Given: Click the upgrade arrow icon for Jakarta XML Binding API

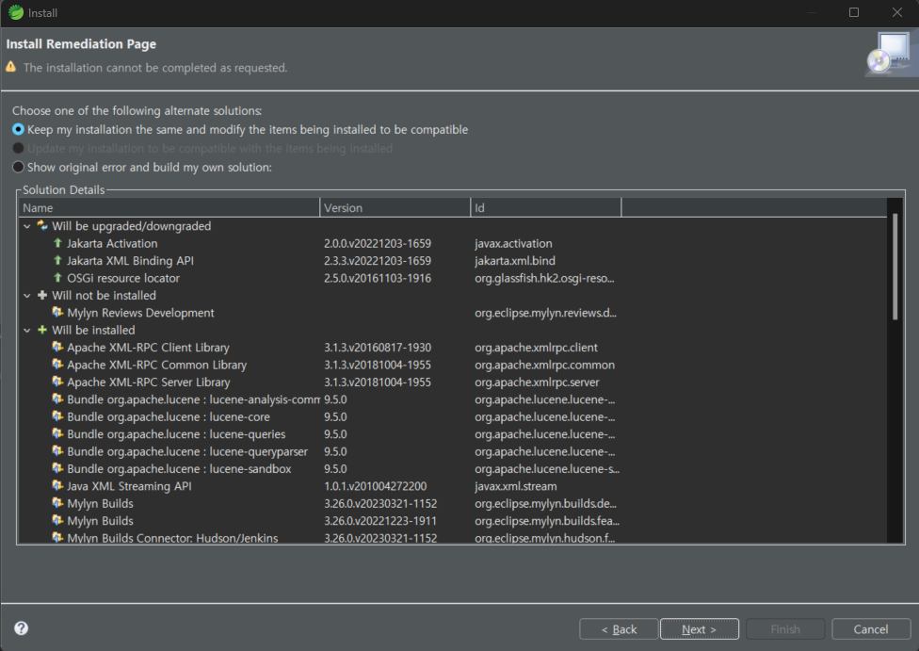Looking at the screenshot, I should pyautogui.click(x=57, y=260).
